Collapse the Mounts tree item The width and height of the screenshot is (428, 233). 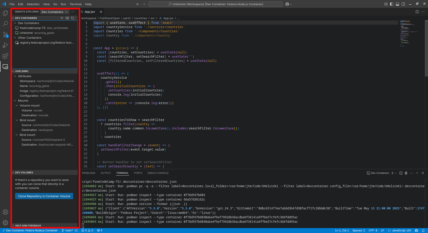click(15, 101)
